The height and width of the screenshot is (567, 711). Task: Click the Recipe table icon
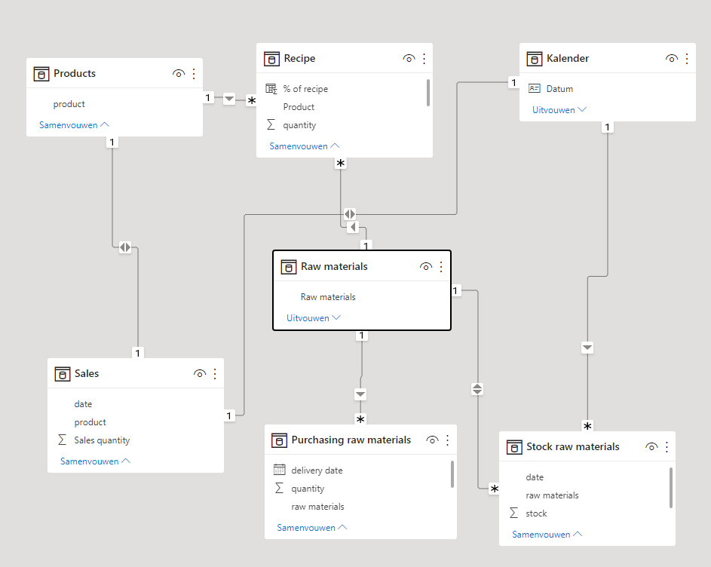click(x=271, y=59)
